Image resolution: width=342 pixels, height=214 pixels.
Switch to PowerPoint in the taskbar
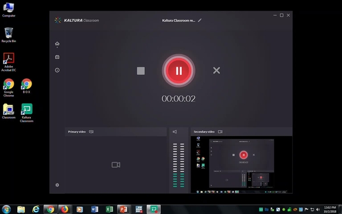coord(123,209)
